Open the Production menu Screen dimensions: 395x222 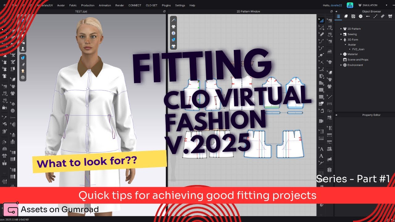88,5
